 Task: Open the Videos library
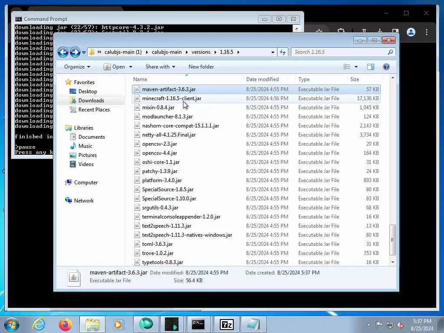[86, 164]
